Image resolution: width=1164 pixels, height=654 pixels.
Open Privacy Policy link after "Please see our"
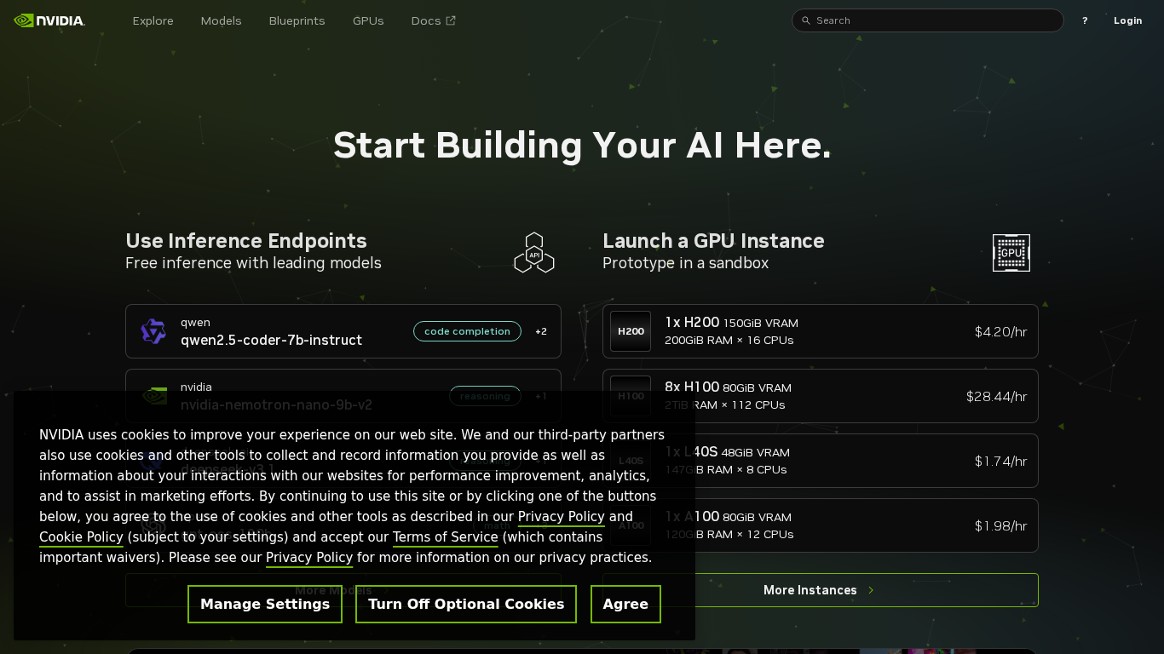point(309,558)
